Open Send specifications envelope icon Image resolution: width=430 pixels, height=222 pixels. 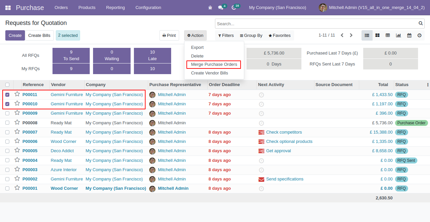[x=261, y=179]
